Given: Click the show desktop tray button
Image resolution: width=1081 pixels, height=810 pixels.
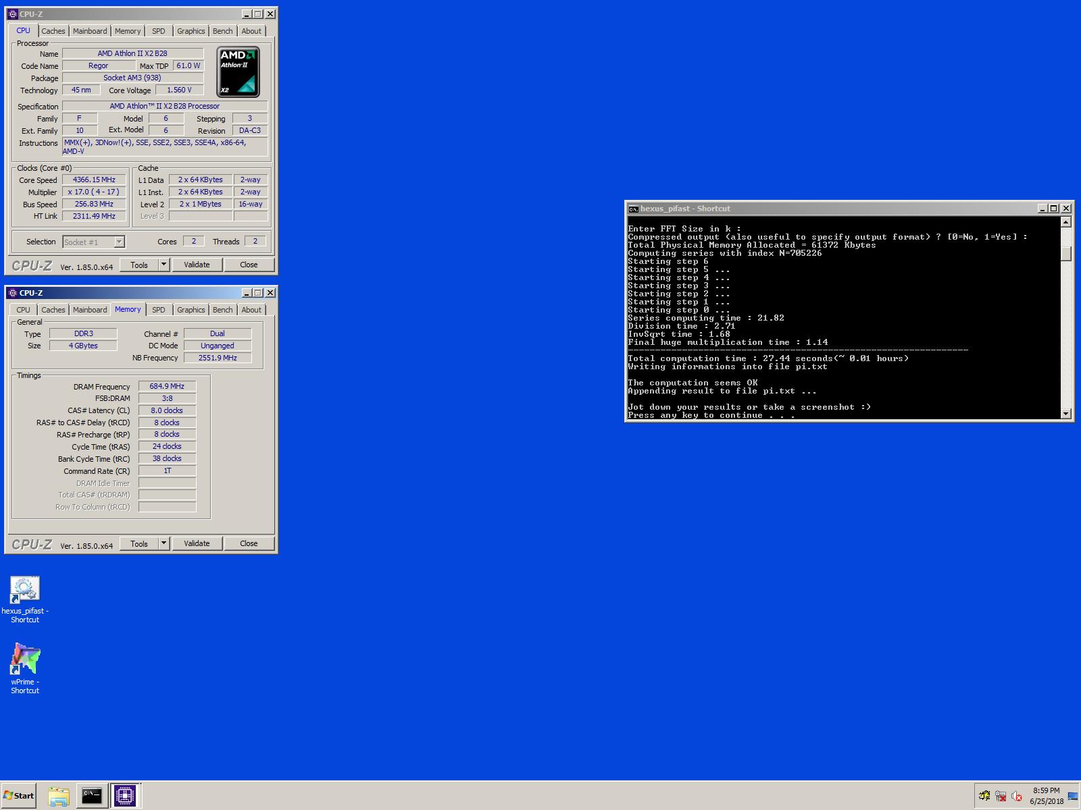Looking at the screenshot, I should [x=1073, y=796].
